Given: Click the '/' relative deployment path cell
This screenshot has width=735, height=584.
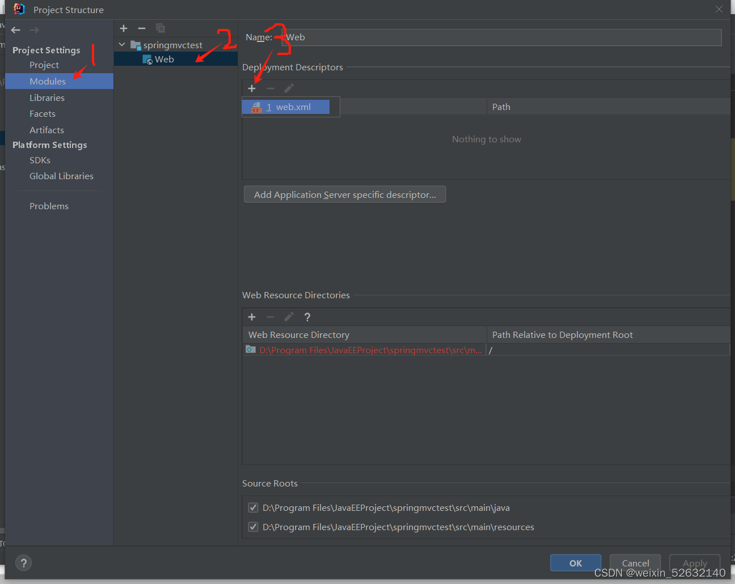Looking at the screenshot, I should [608, 350].
